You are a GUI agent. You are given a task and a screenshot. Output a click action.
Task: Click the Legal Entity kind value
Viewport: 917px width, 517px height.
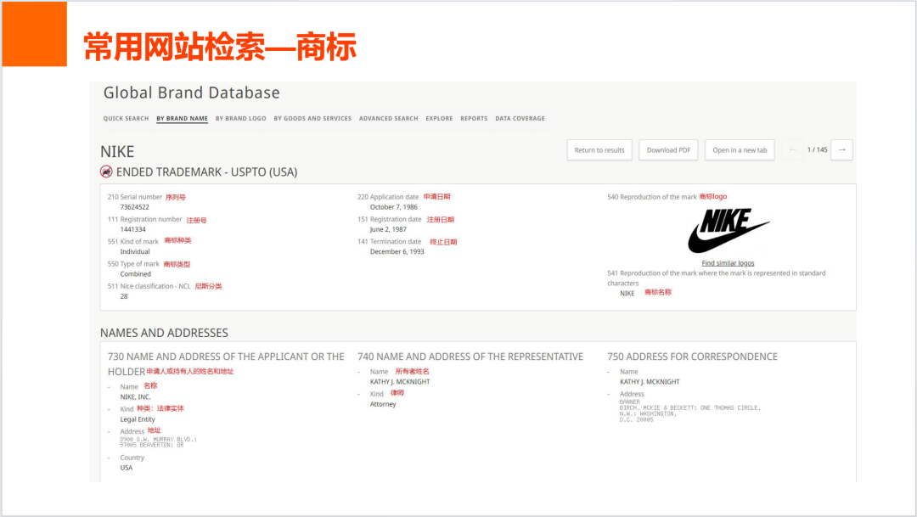[138, 419]
